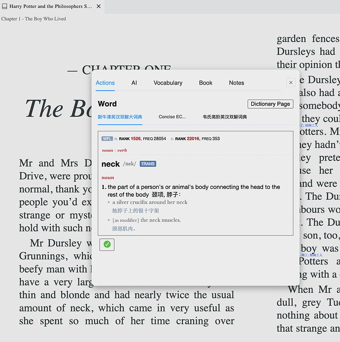Viewport: 340px width, 342px height.
Task: Open the Notes tab
Action: (x=237, y=83)
